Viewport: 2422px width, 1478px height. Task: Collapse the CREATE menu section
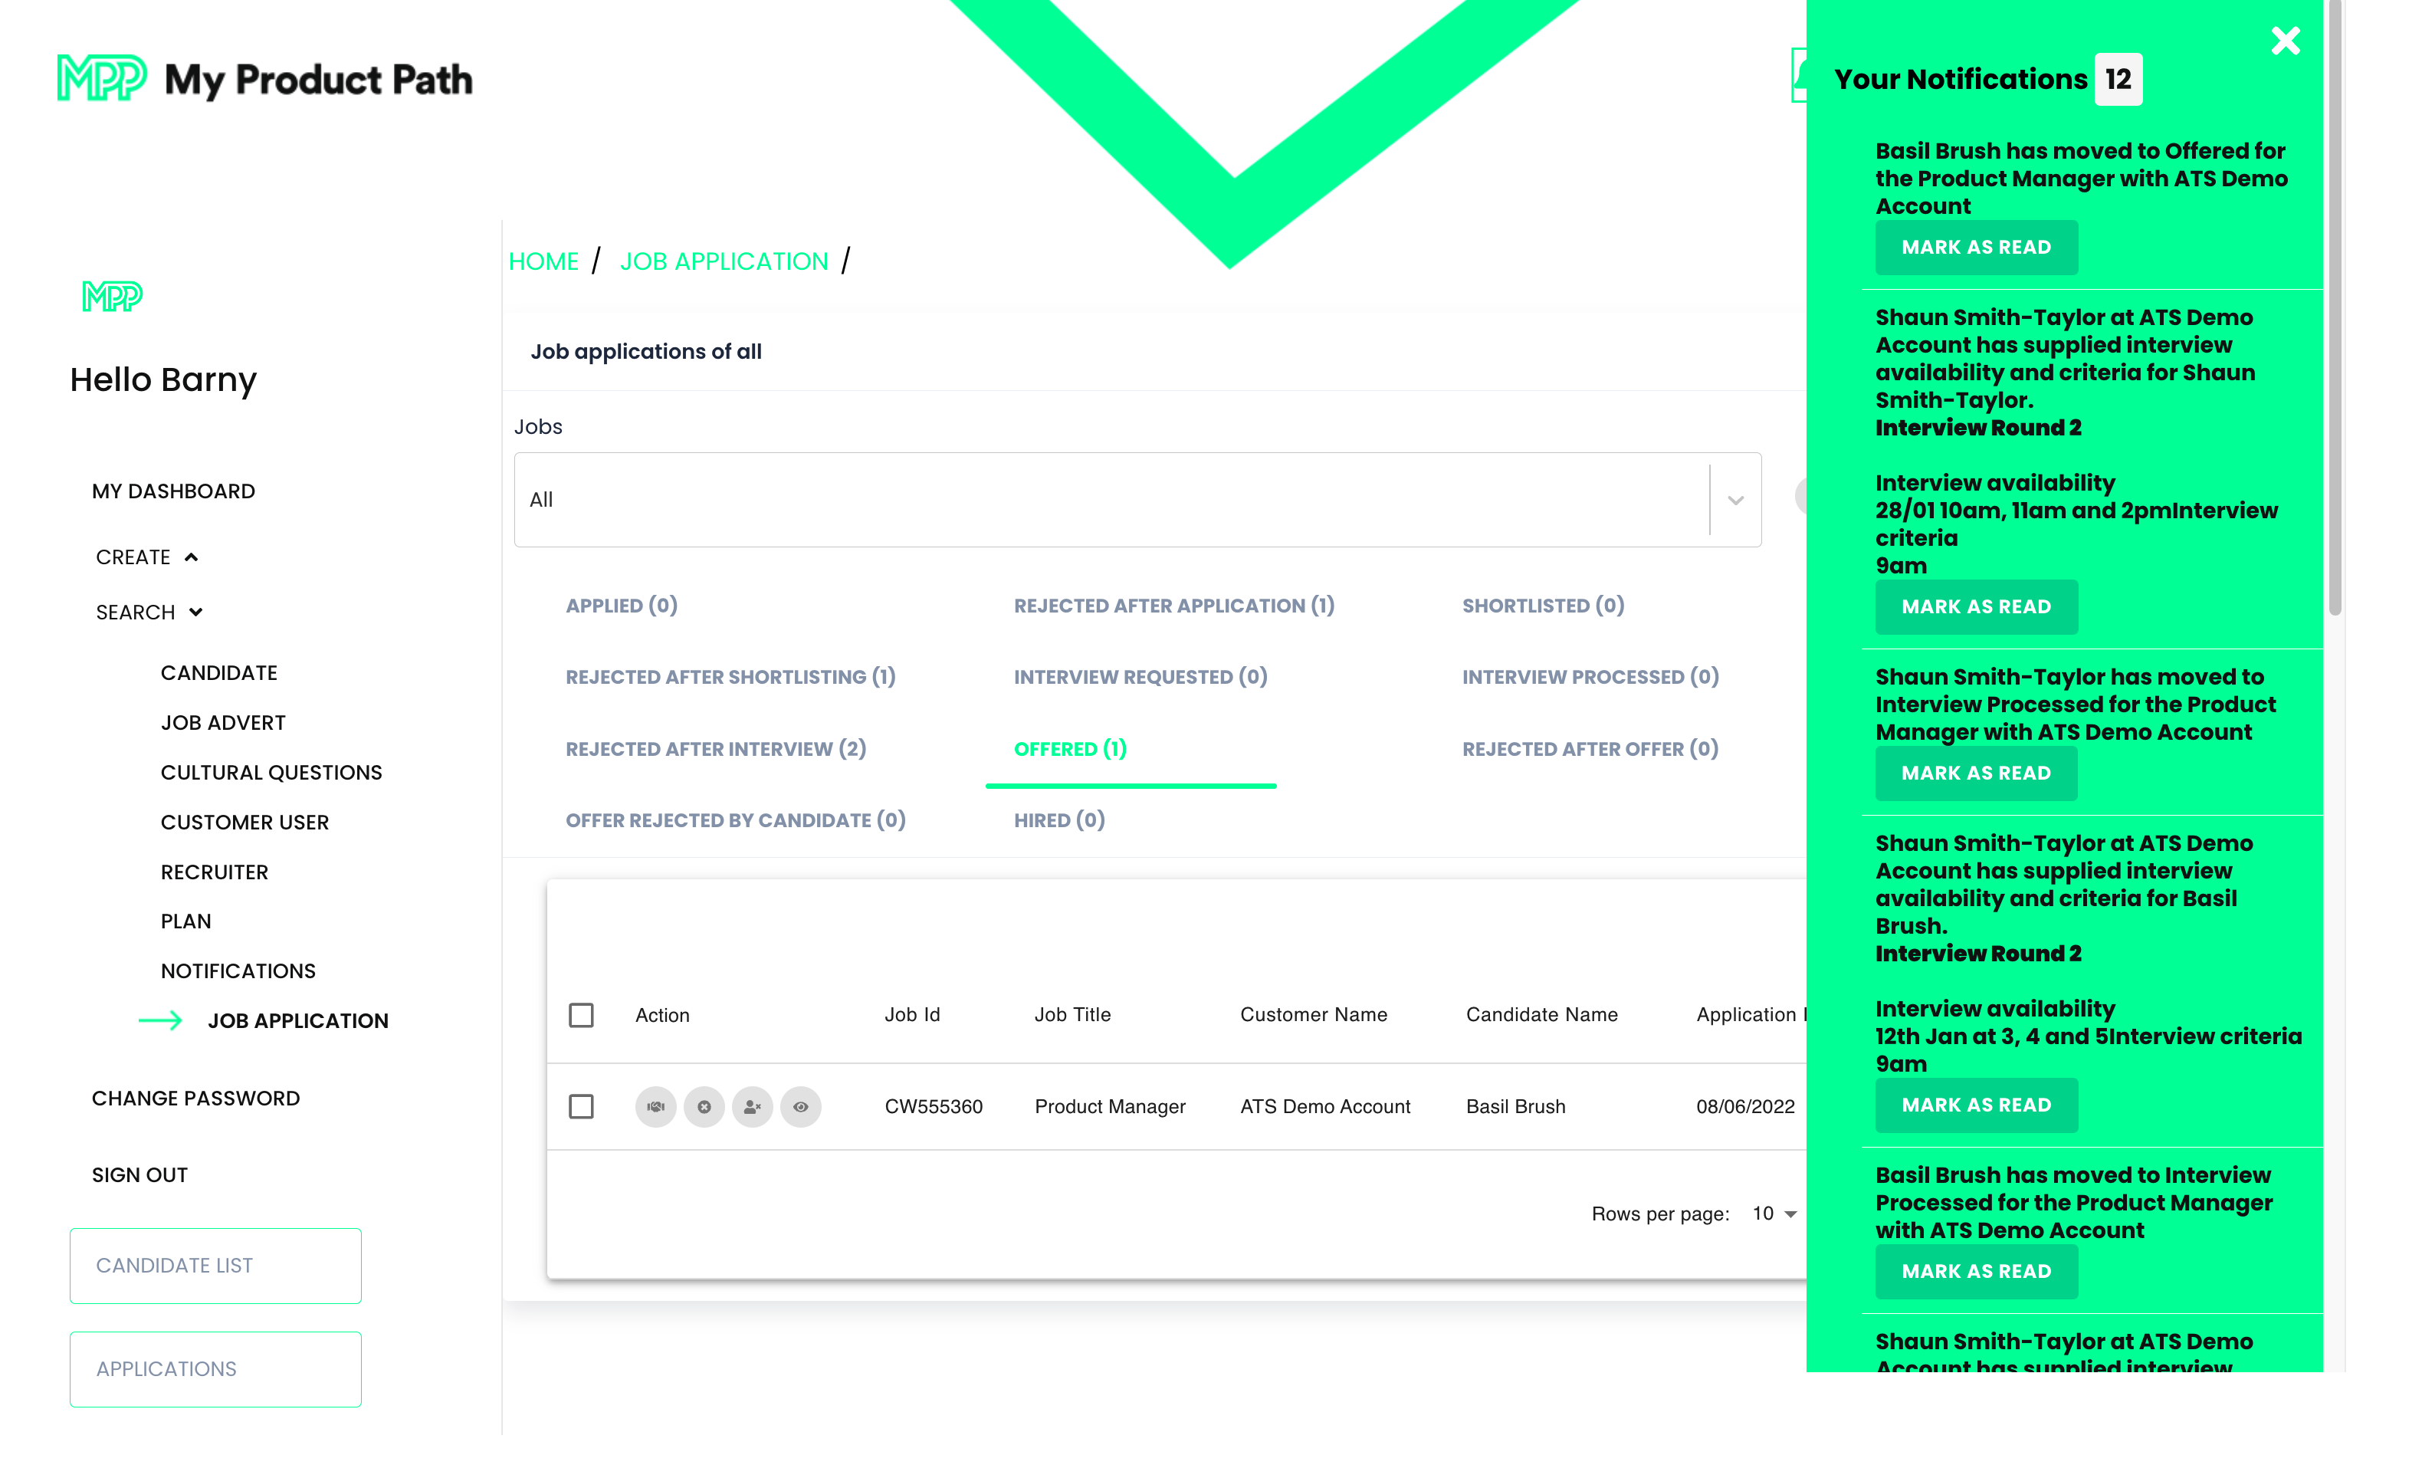[147, 557]
